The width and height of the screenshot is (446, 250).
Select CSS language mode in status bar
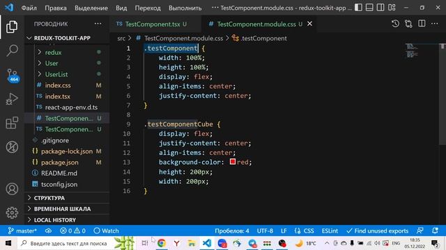tap(305, 231)
